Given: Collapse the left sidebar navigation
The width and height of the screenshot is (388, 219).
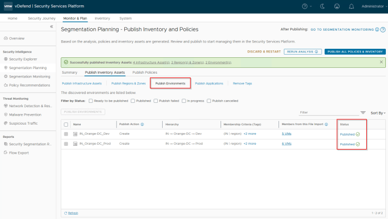Looking at the screenshot, I should (52, 26).
